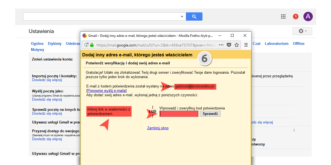Viewport: 331px width, 165px height.
Task: Click the Ponownie wyślij e-maila link
Action: (106, 90)
